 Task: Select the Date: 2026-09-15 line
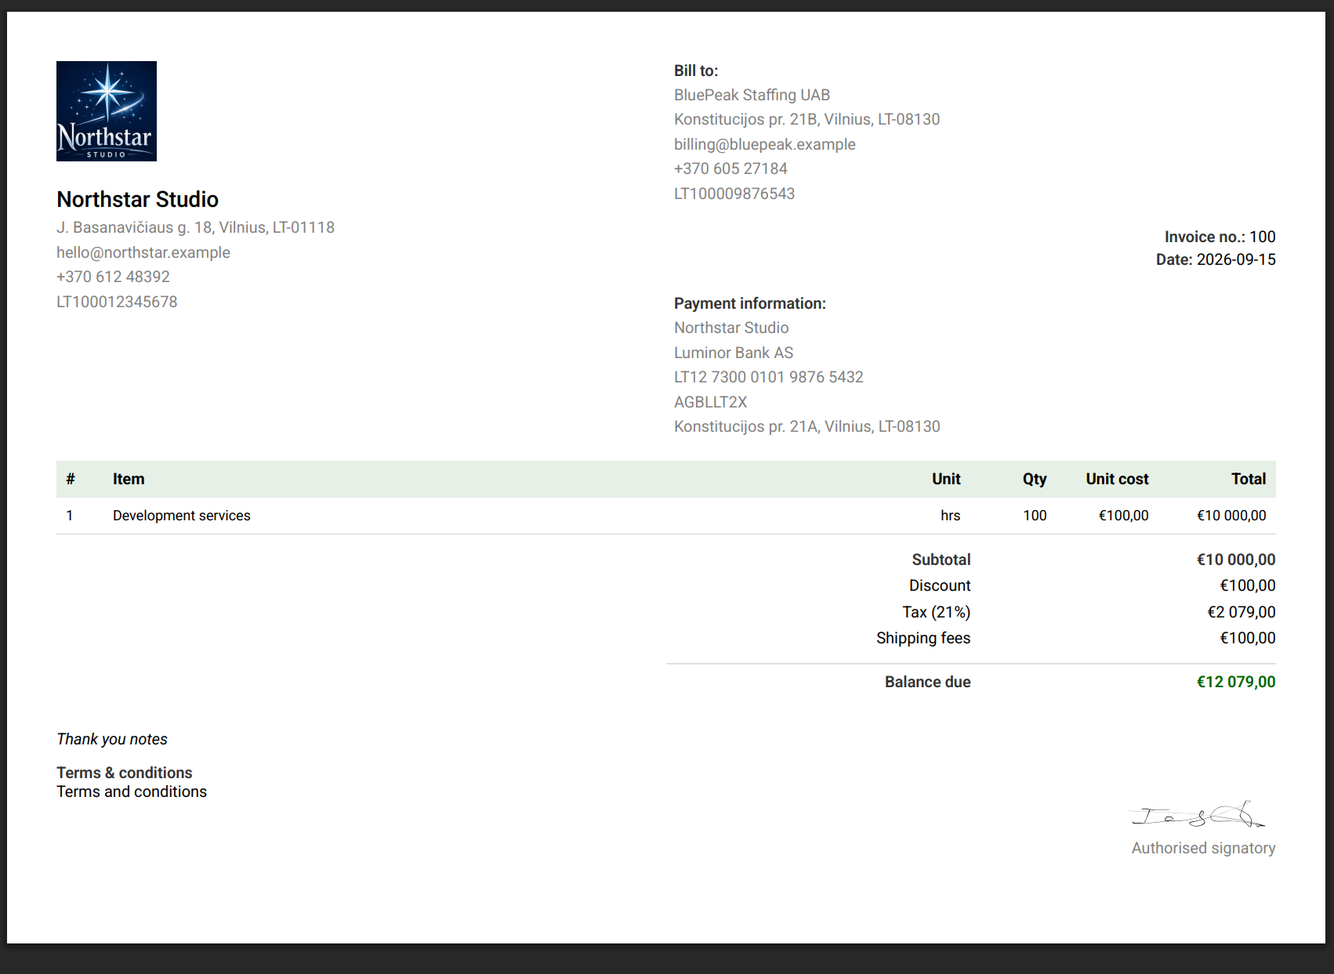click(1216, 259)
